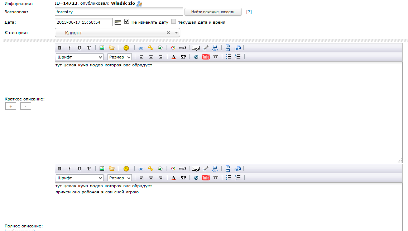The image size is (408, 231).
Task: Open the 'Размер' size dropdown in short description
Action: (119, 57)
